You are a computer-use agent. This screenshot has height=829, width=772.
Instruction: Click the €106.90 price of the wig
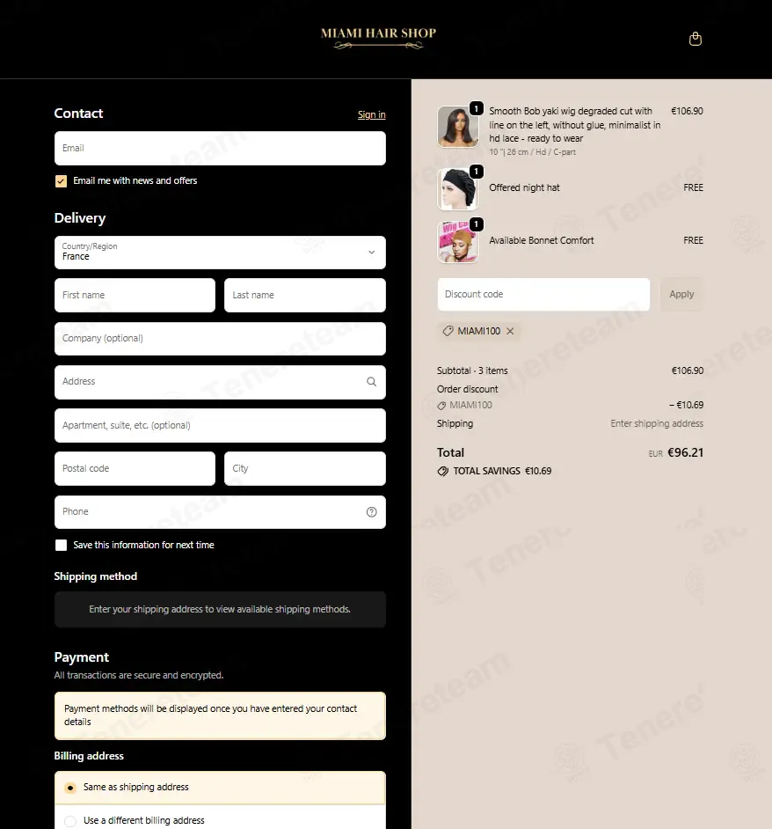[687, 111]
